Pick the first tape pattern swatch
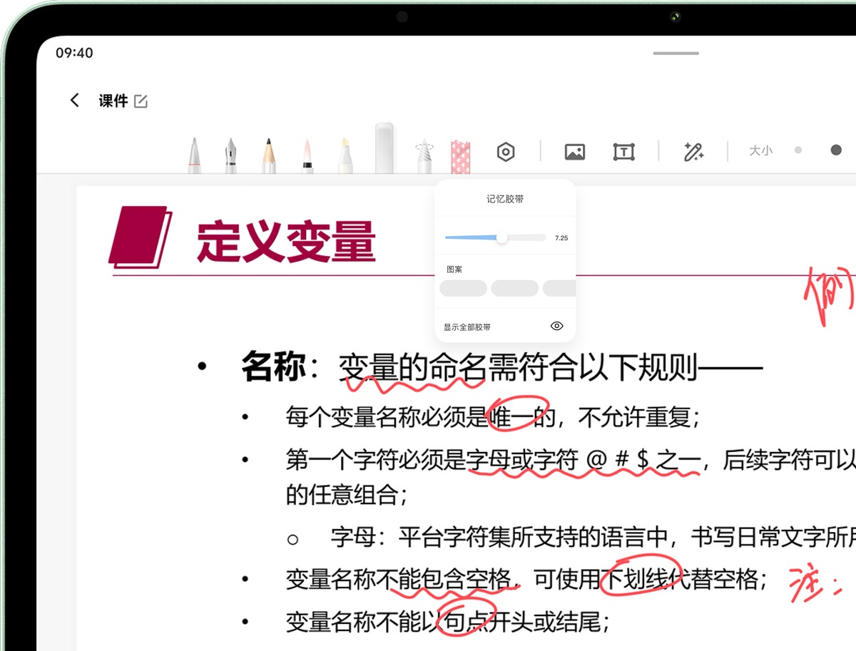The width and height of the screenshot is (856, 651). tap(464, 288)
